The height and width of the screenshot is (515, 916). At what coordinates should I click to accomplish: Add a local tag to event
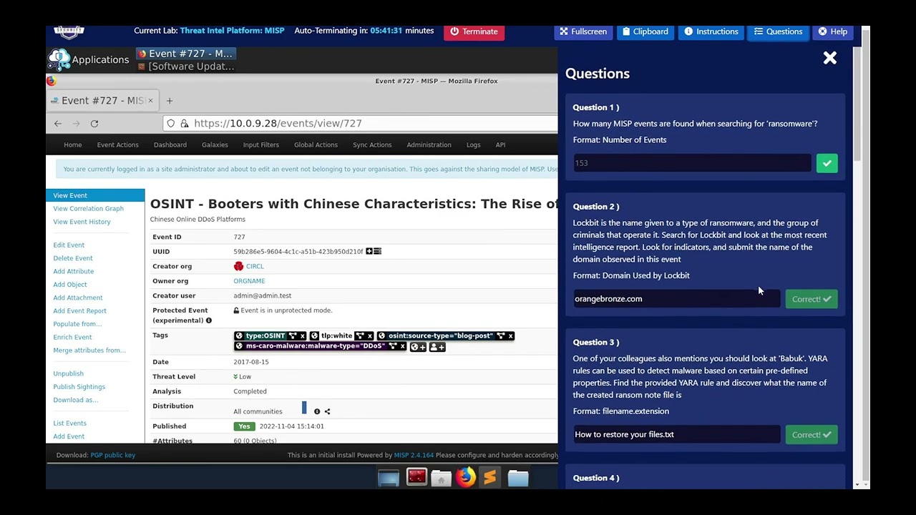[x=437, y=347]
